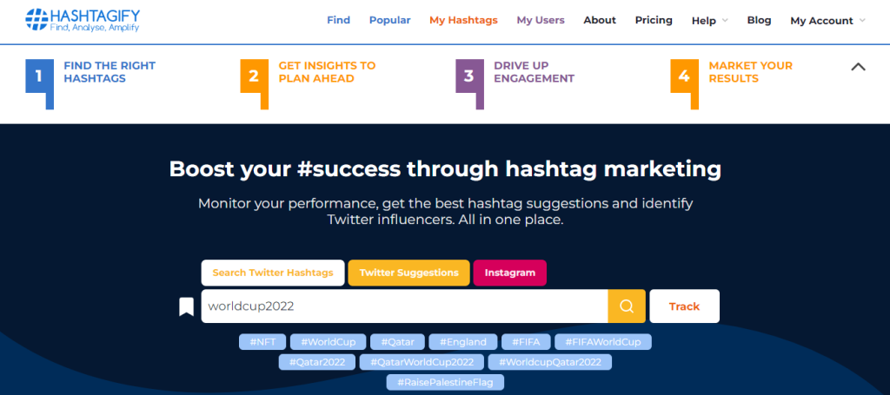Choose the #RaisePalestineFlag hashtag chip
890x395 pixels.
point(445,383)
